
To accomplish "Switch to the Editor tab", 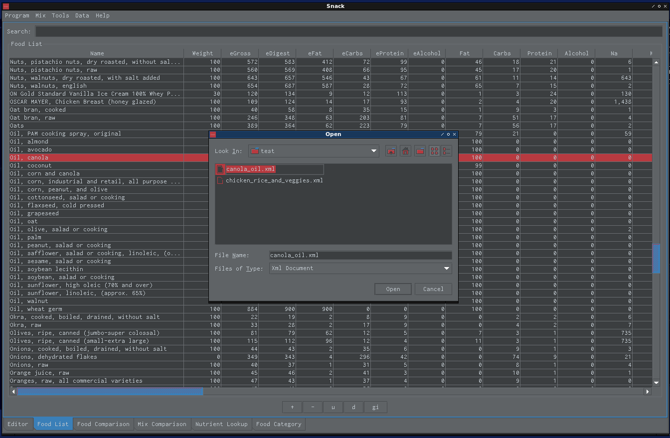I will 18,424.
